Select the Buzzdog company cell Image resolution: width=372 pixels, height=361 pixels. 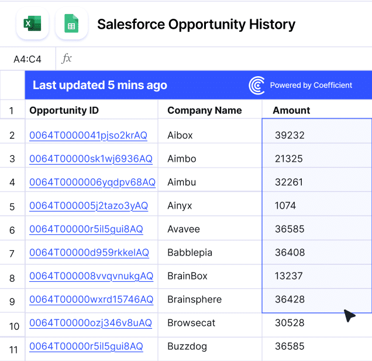point(210,349)
